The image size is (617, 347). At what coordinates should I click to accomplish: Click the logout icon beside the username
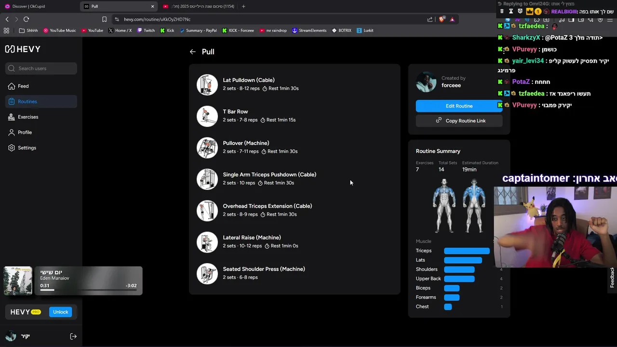pyautogui.click(x=73, y=336)
